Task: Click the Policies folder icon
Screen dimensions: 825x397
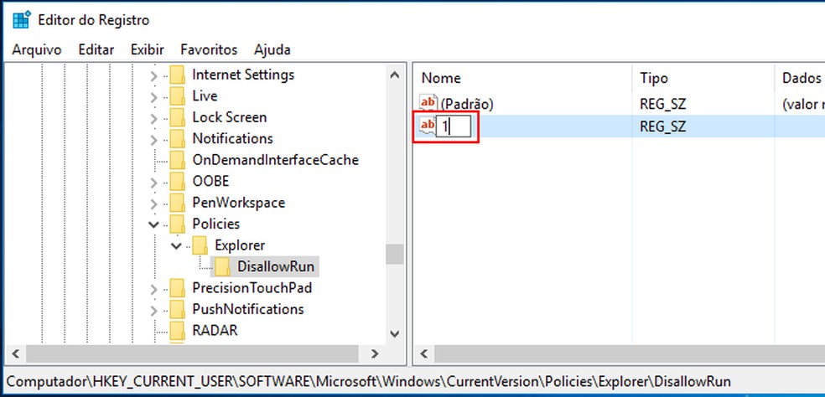Action: (177, 224)
